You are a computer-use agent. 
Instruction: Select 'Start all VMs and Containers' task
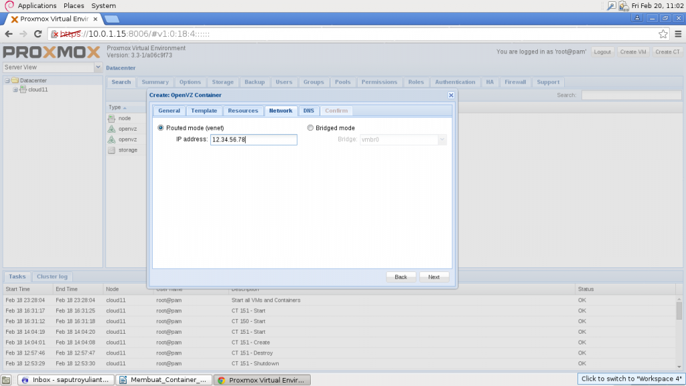tap(341, 300)
